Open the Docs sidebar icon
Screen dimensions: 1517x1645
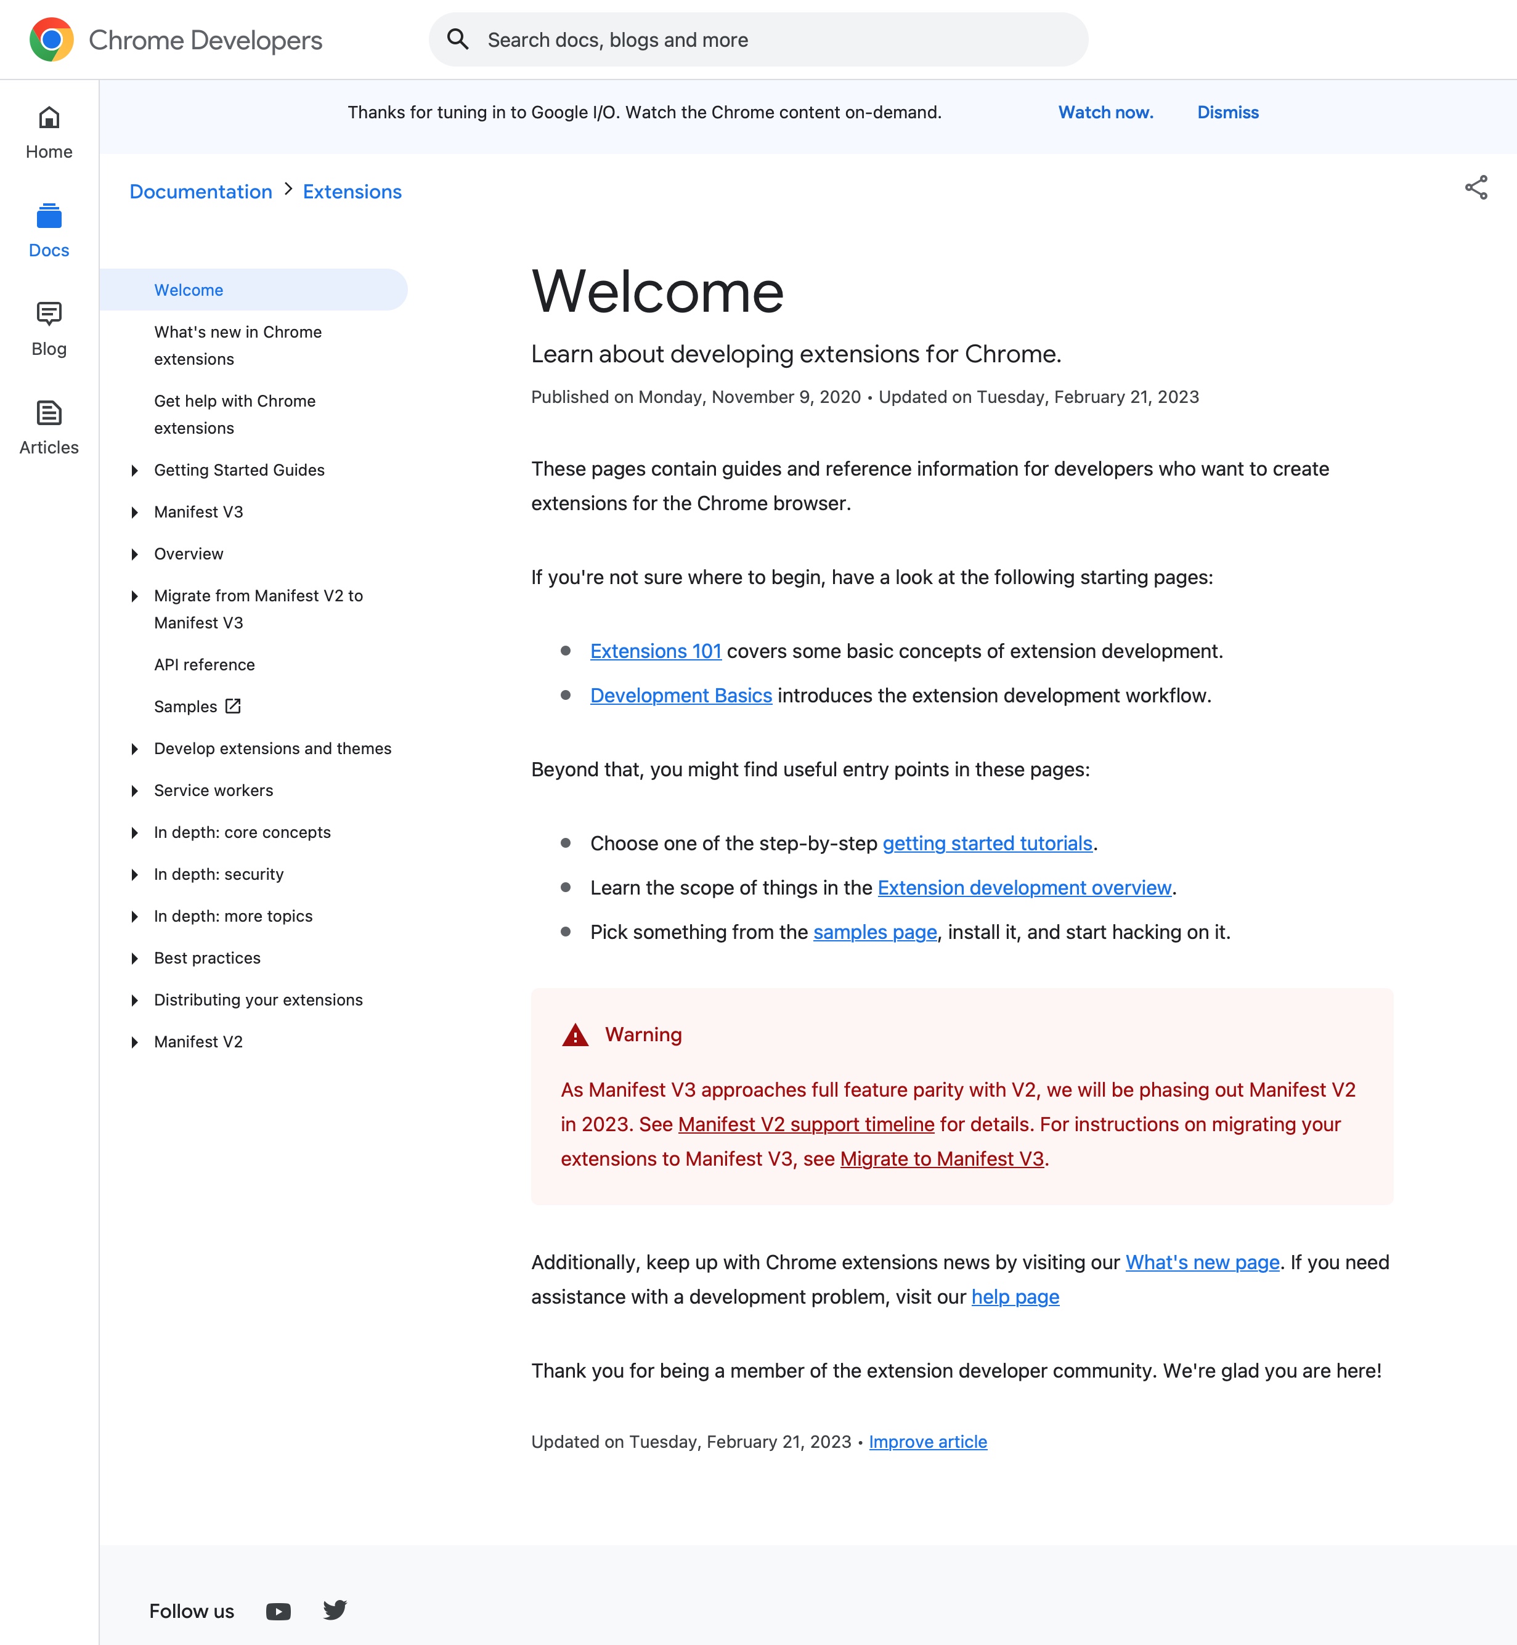(x=49, y=217)
